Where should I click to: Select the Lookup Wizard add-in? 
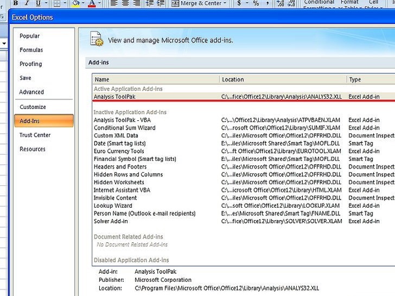[x=244, y=206]
